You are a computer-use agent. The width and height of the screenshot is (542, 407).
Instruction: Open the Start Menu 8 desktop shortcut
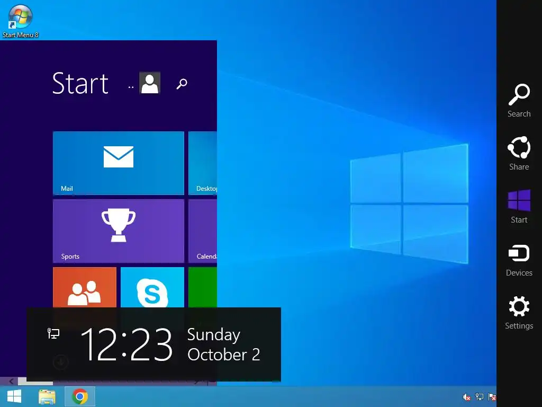coord(20,21)
